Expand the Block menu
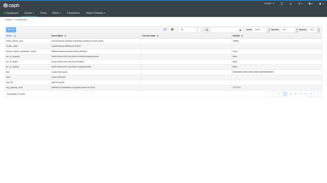The image size is (327, 183). click(57, 13)
